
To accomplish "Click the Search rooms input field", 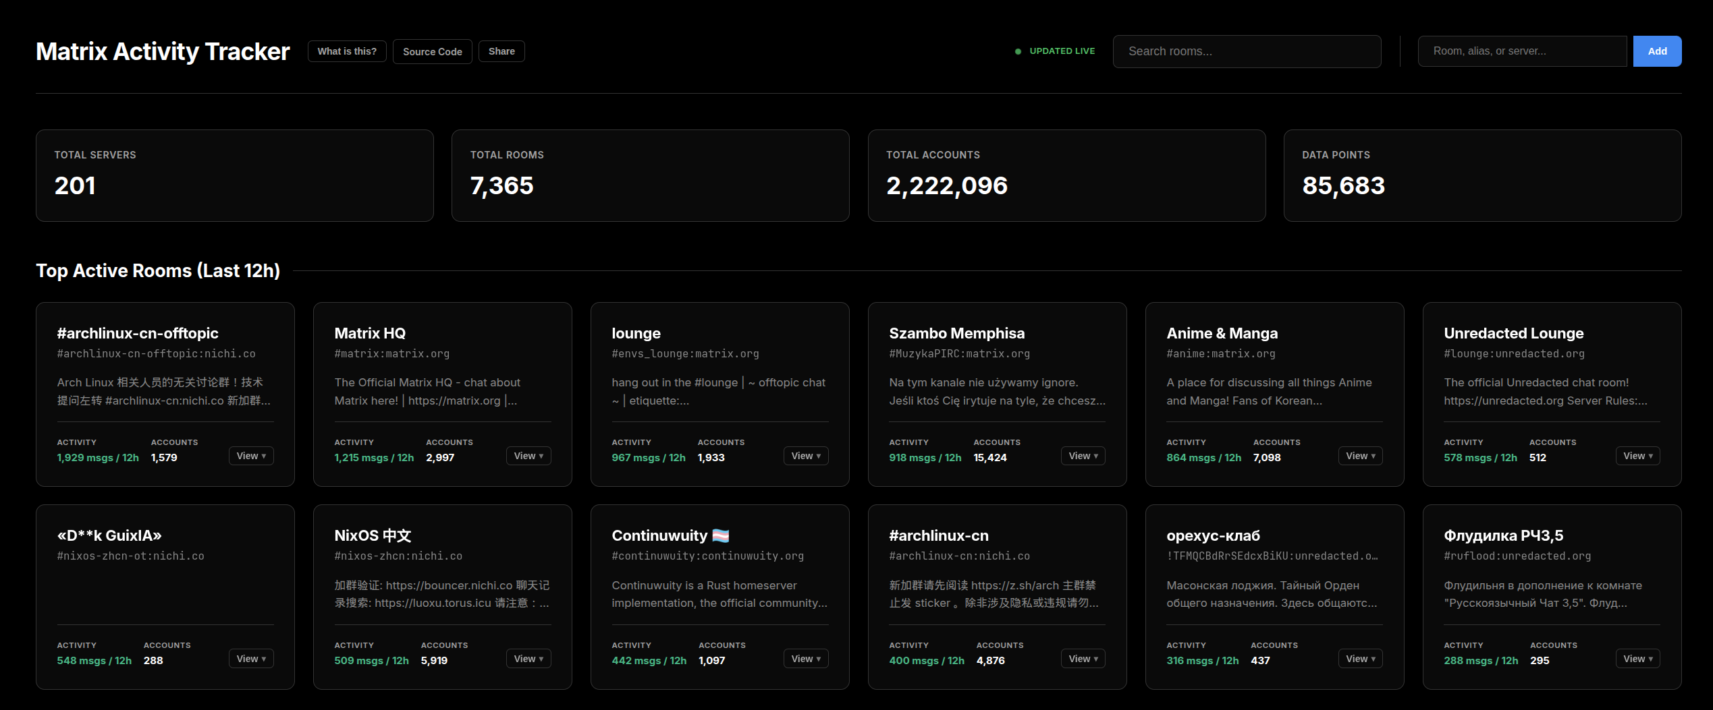I will [x=1246, y=51].
